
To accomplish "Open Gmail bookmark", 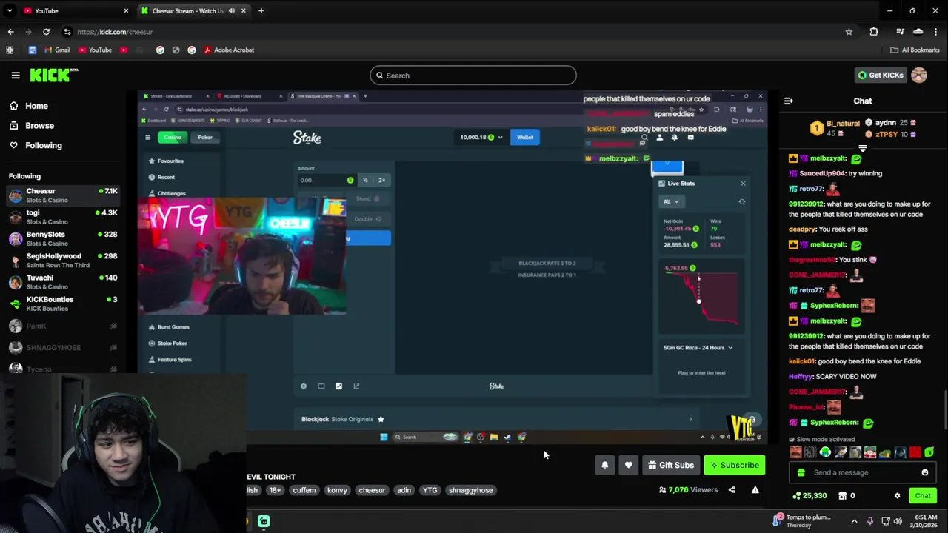I will 57,50.
